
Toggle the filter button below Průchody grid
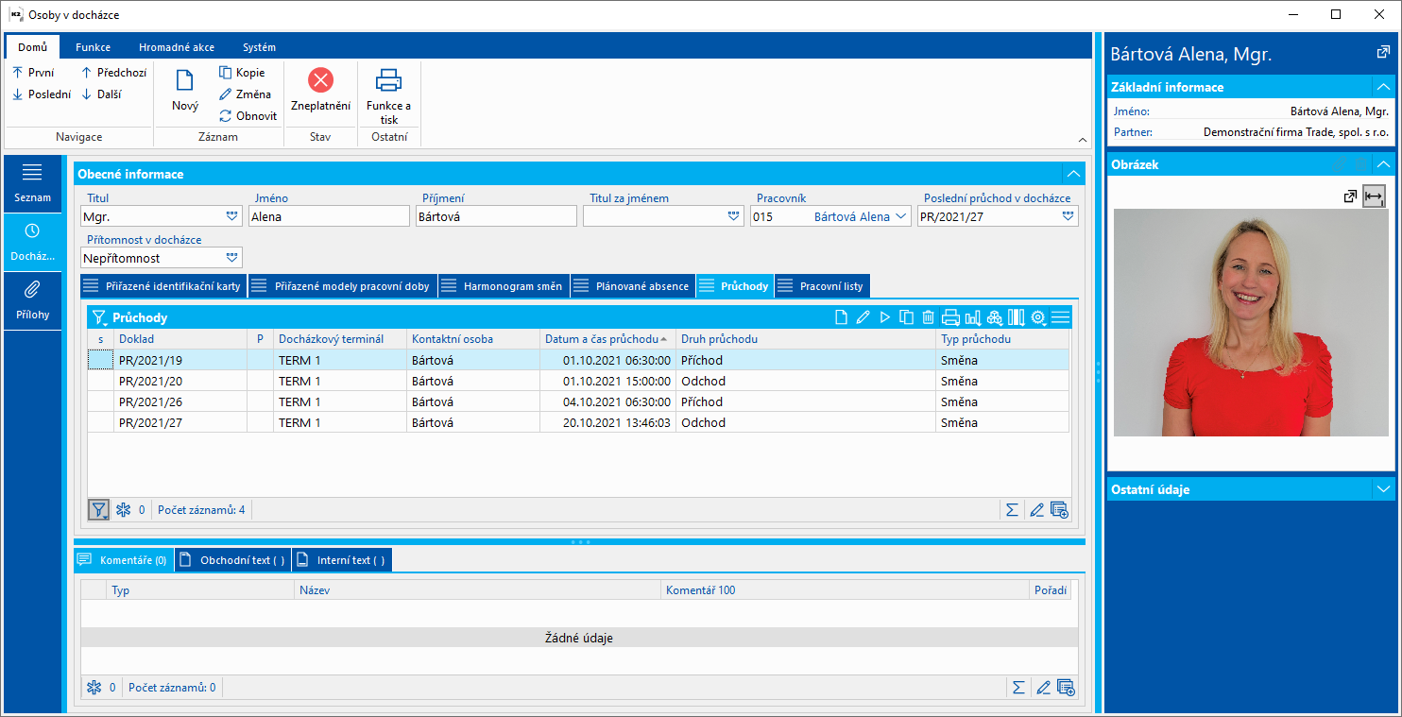tap(98, 510)
